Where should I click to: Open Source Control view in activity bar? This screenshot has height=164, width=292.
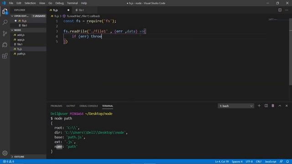pyautogui.click(x=5, y=33)
